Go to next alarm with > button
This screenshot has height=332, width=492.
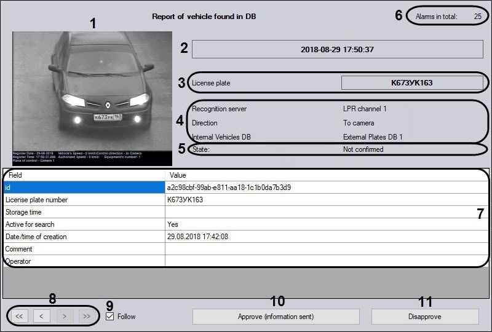[63, 317]
